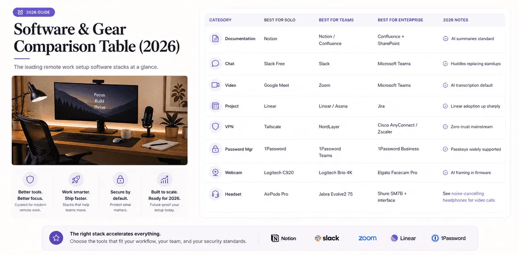Click the 1Password logo in the banner
Image resolution: width=519 pixels, height=255 pixels.
(x=449, y=238)
